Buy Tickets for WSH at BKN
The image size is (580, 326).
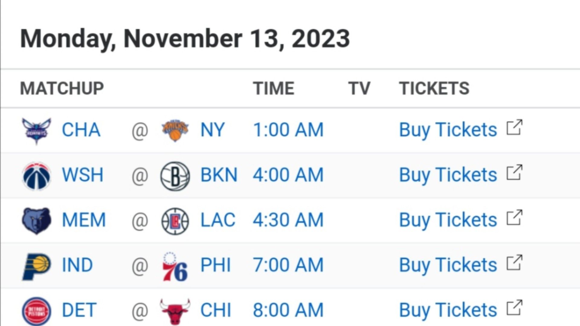[x=448, y=175]
